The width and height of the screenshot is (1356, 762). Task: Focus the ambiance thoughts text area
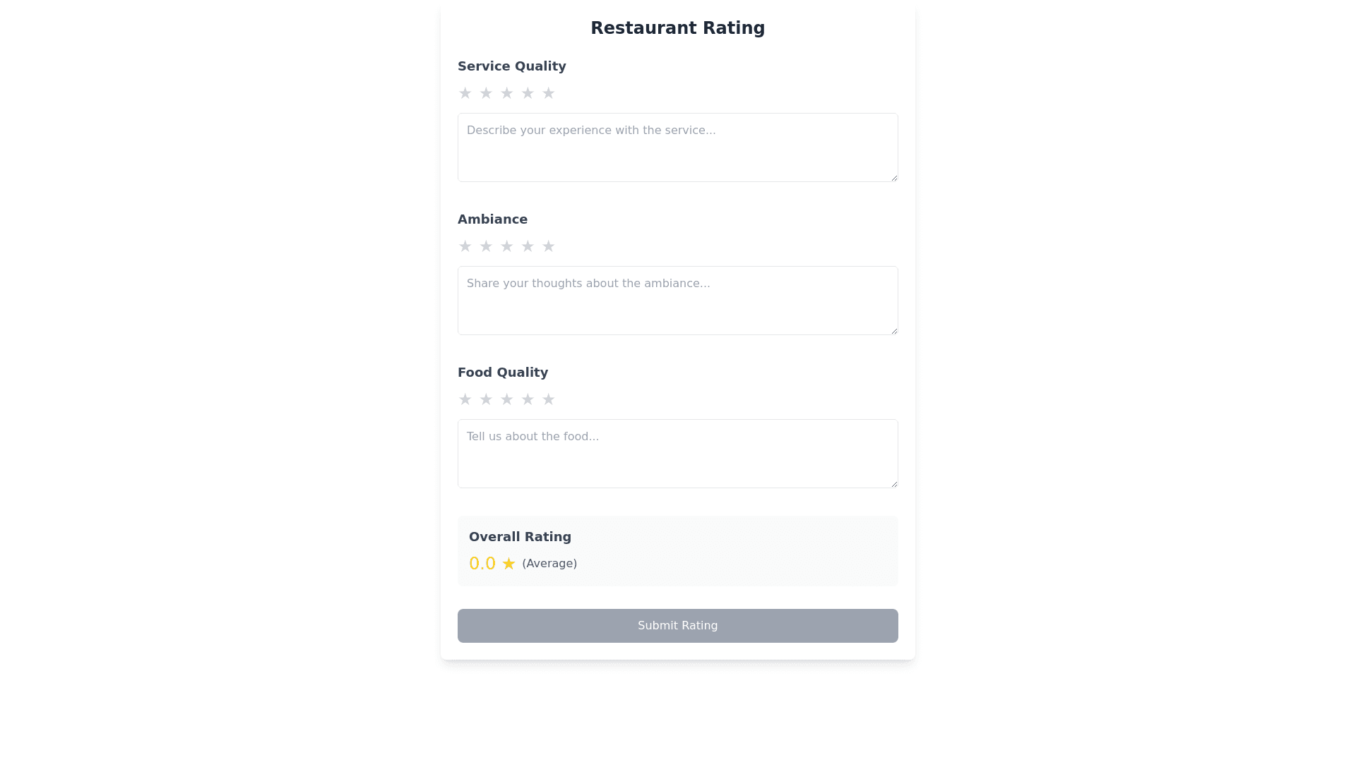[677, 301]
